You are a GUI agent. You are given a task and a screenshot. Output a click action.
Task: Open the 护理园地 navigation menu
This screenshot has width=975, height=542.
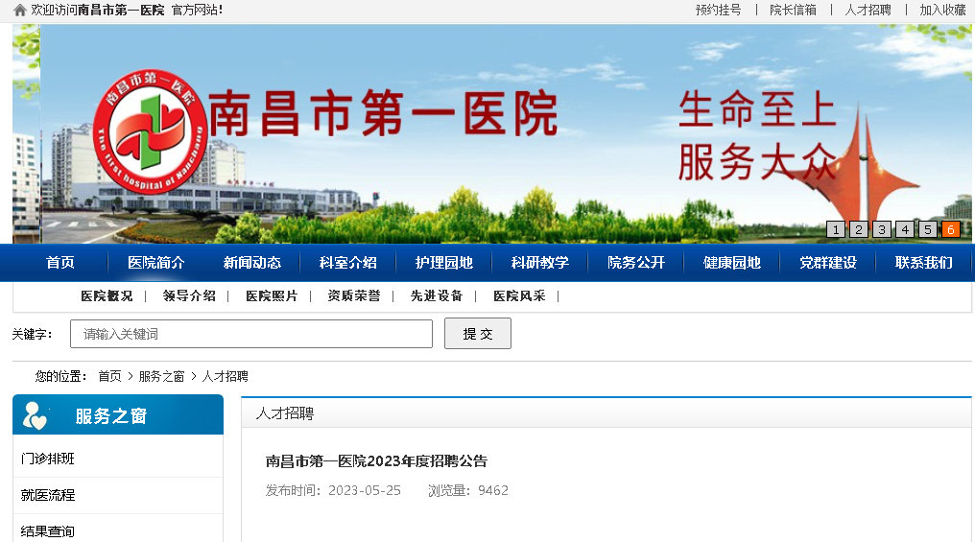444,262
